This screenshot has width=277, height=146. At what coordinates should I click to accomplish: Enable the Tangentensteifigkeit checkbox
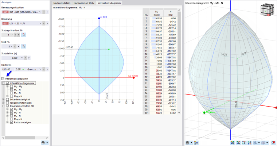tap(7, 103)
